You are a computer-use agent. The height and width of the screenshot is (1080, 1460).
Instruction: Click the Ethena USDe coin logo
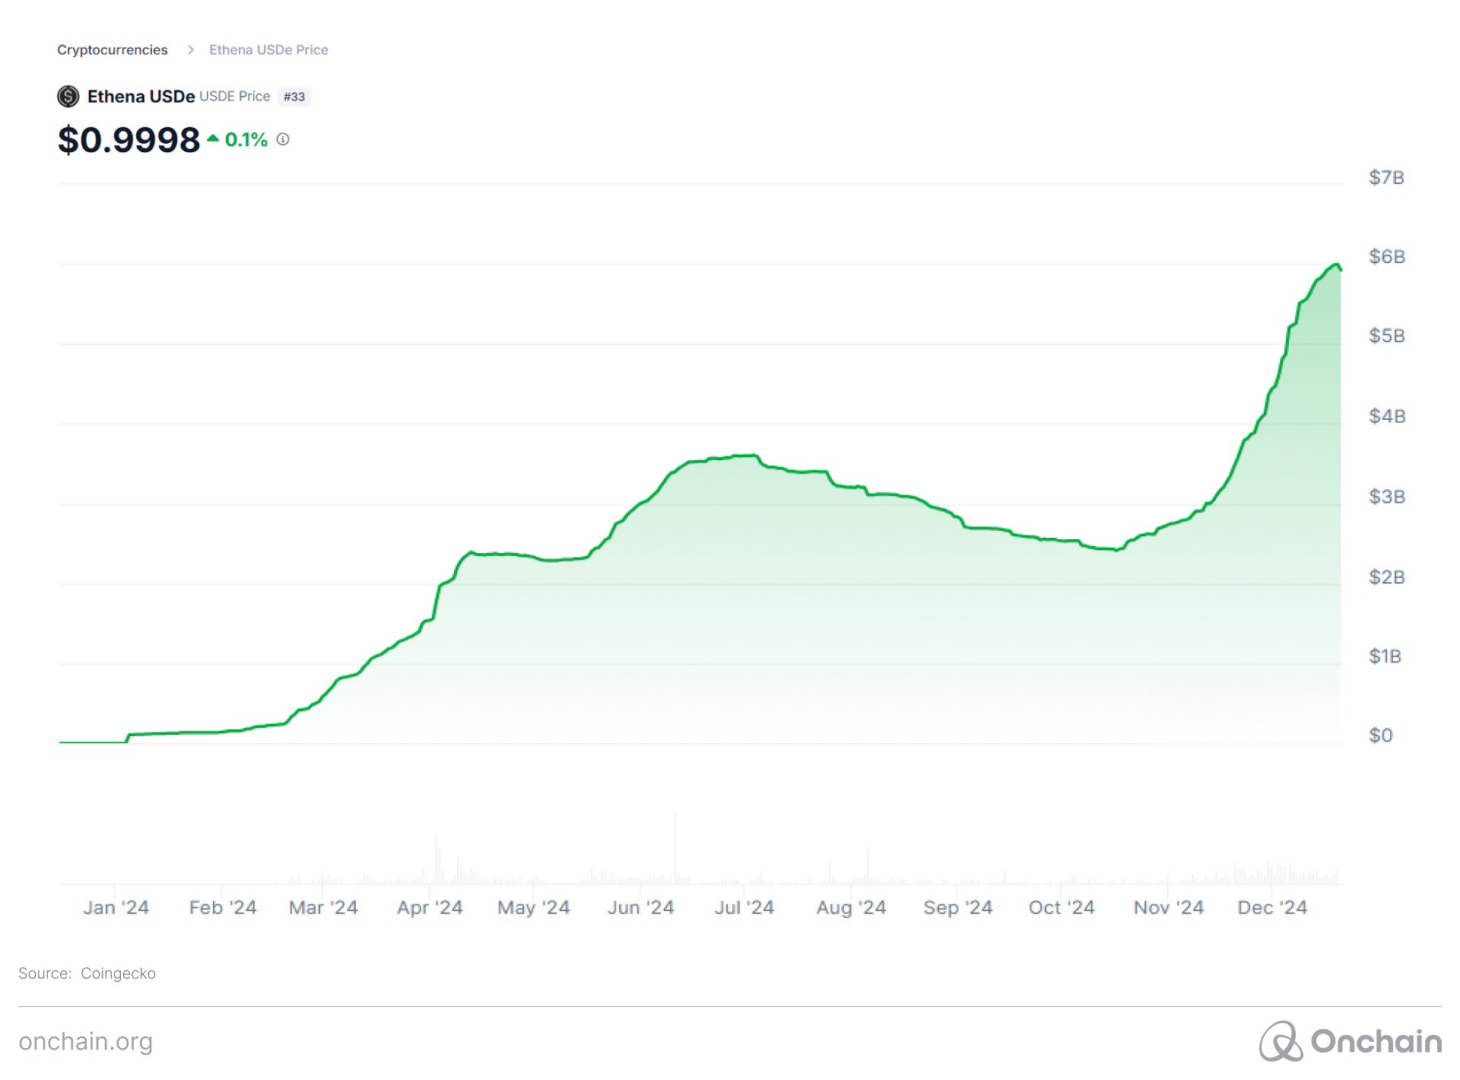68,97
